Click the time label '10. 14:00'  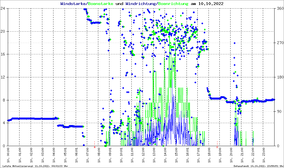pos(165,155)
